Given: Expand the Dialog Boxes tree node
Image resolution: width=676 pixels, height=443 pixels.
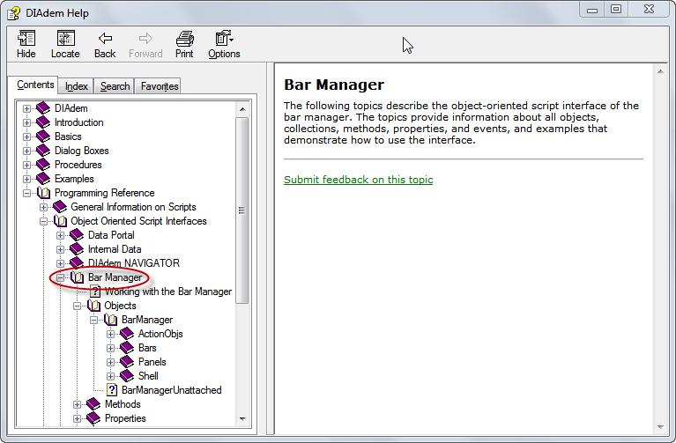Looking at the screenshot, I should click(26, 151).
